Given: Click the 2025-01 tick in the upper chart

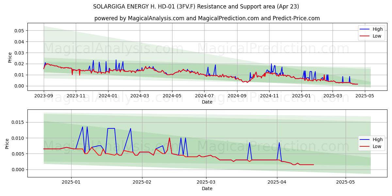Looking at the screenshot, I should 301,96.
